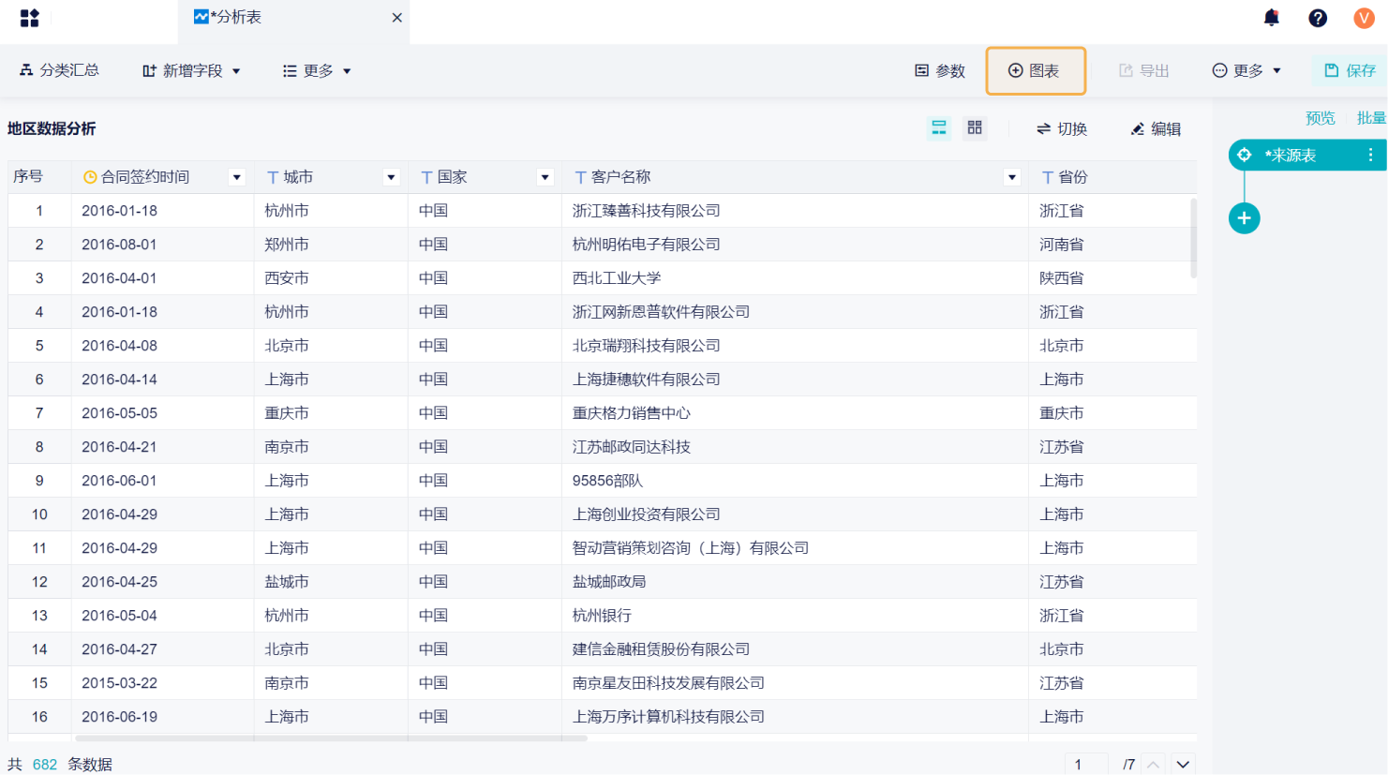Select the cell 重庆格力销售中心
The image size is (1388, 775).
click(796, 413)
